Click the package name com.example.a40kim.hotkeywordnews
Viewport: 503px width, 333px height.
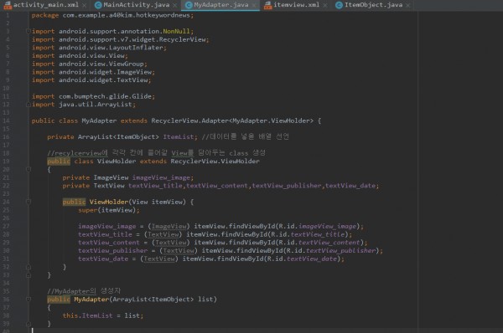coord(126,15)
